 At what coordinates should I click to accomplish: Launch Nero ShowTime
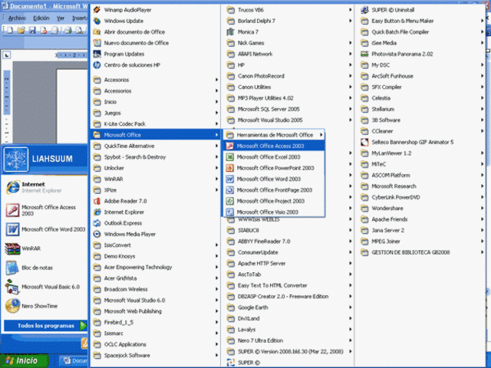click(44, 306)
